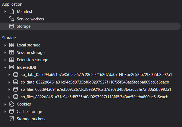Click the Manifest file icon
The width and height of the screenshot is (182, 127).
(x=12, y=12)
